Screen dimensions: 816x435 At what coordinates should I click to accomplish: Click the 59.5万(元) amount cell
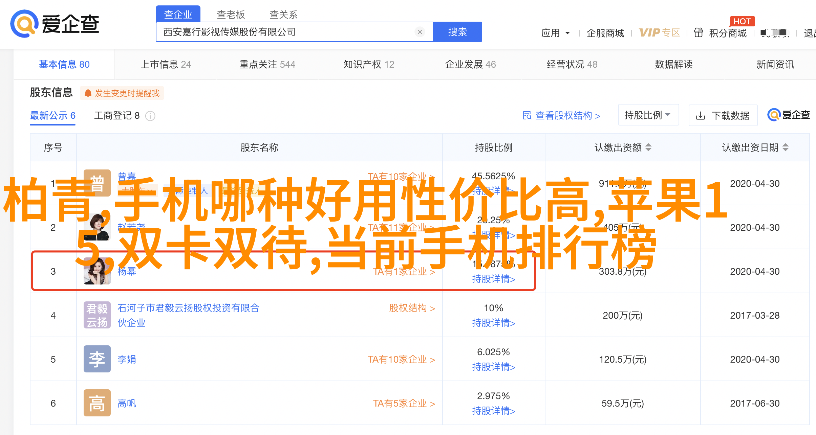click(623, 403)
